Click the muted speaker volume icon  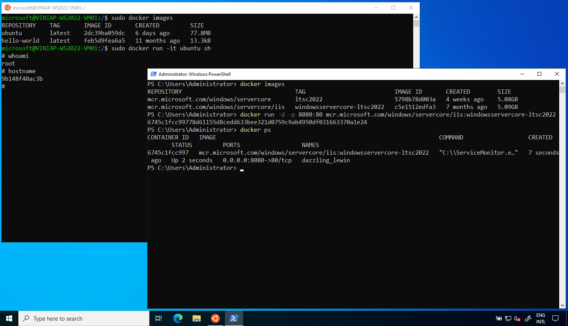517,318
